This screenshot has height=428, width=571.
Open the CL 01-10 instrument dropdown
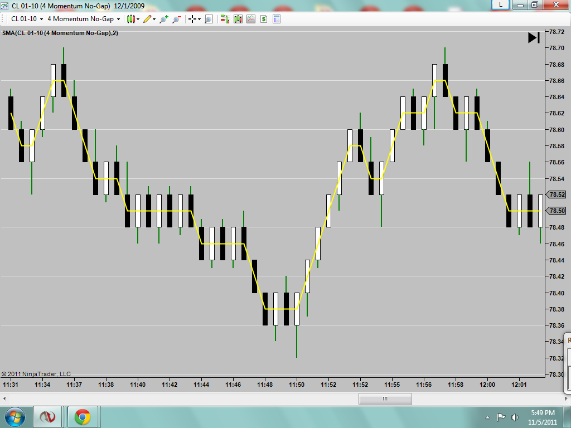click(x=27, y=19)
